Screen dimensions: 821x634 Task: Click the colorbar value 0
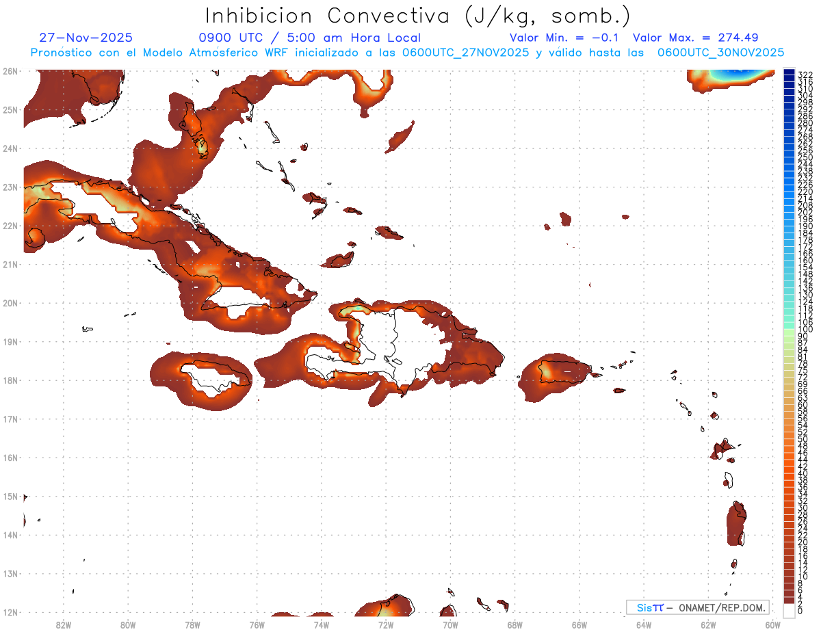coord(800,611)
